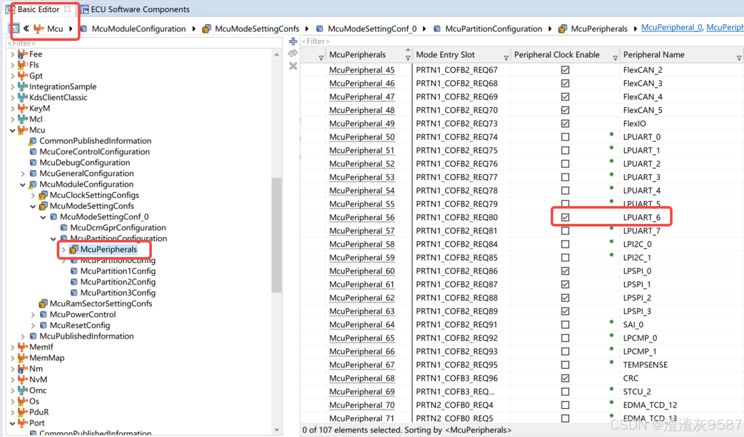Screen dimensions: 744x437
Task: Disable LPUART_6 peripheral clock checkbox
Action: 565,217
